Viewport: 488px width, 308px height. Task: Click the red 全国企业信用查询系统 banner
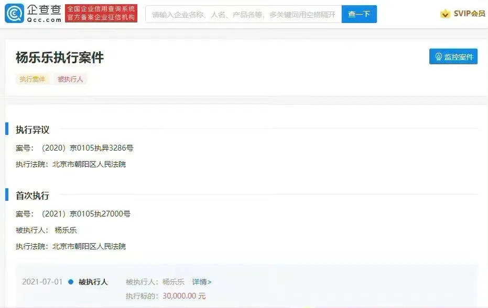(x=101, y=14)
